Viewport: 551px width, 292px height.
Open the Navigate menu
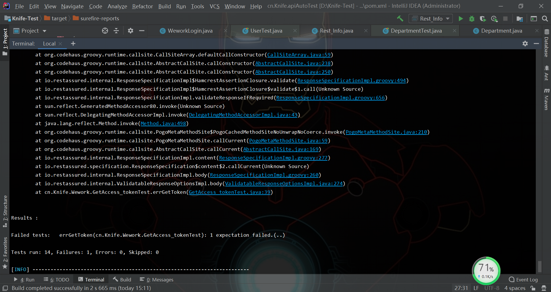click(x=72, y=6)
